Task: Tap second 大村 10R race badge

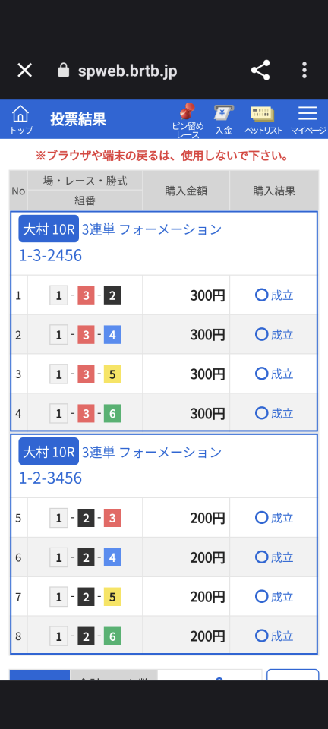Action: point(49,452)
